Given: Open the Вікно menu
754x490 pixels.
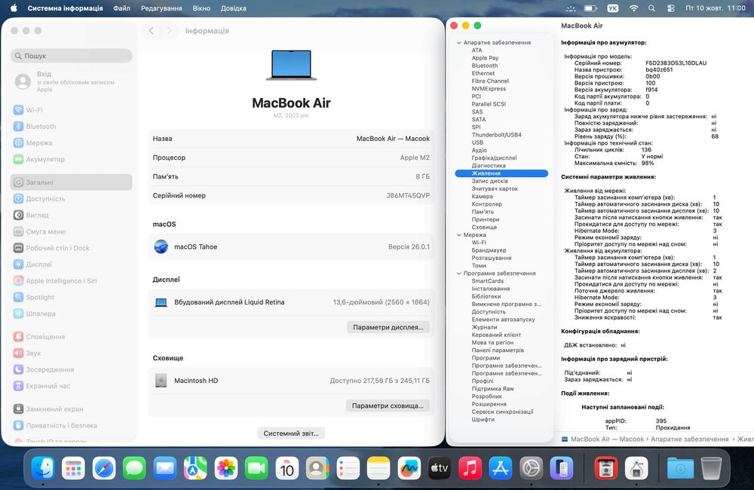Looking at the screenshot, I should (x=201, y=8).
